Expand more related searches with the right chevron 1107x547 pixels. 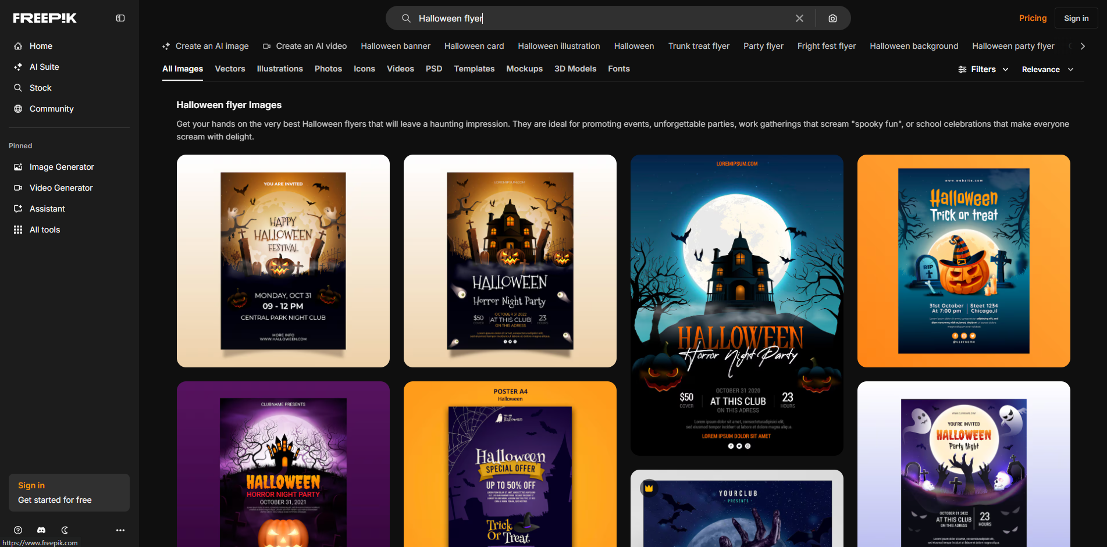(1081, 46)
